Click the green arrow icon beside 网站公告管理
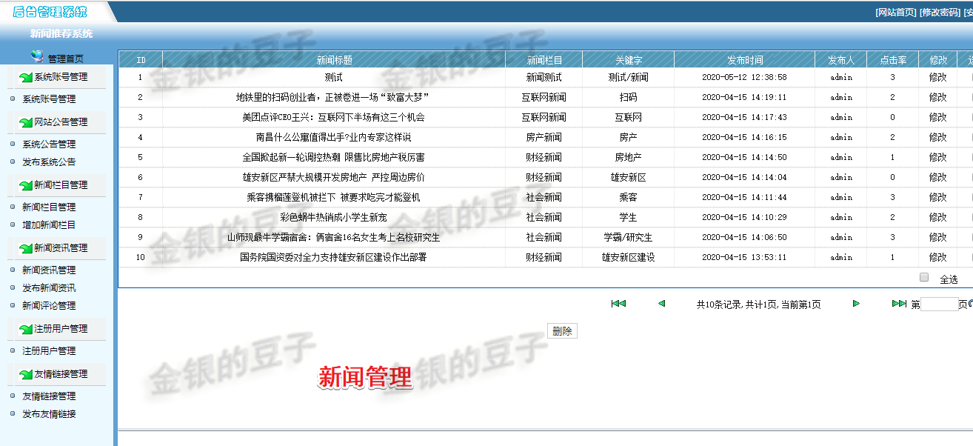This screenshot has width=973, height=446. coord(24,123)
